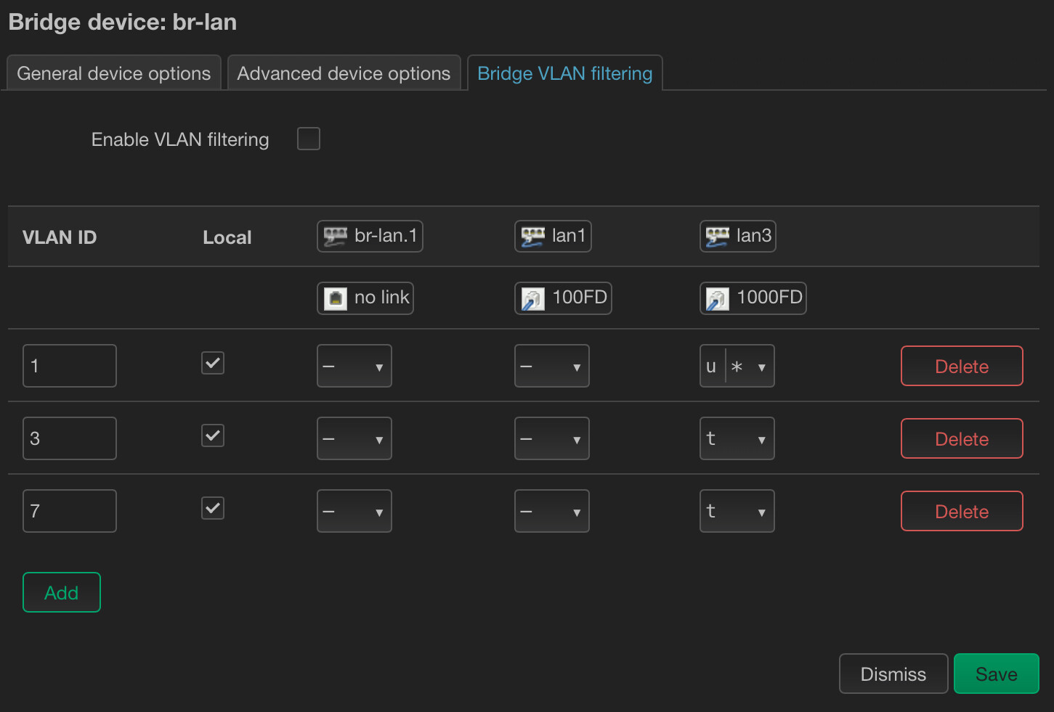Click the 100FD link status icon
1054x712 pixels.
(532, 298)
